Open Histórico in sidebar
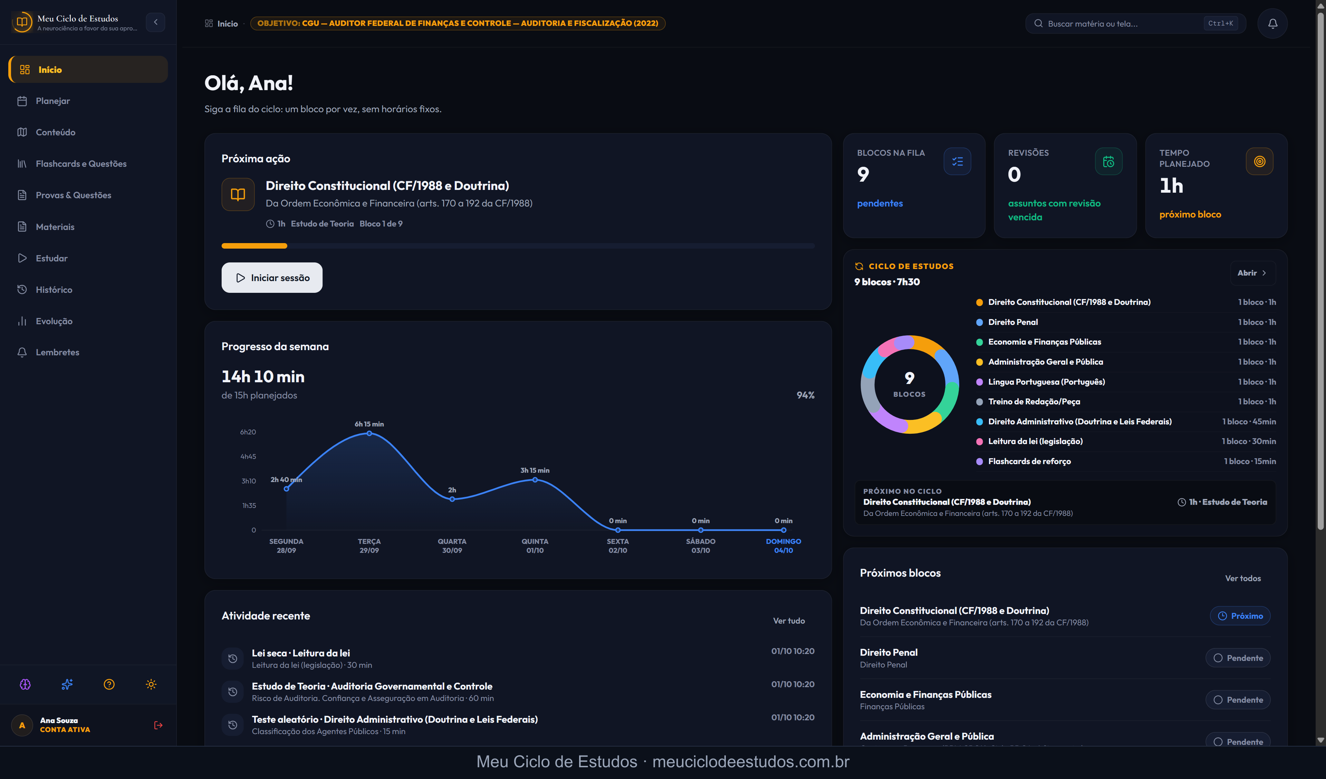The width and height of the screenshot is (1326, 779). point(88,289)
